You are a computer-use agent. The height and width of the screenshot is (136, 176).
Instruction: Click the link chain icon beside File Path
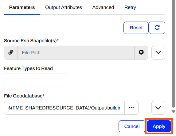coord(11,52)
